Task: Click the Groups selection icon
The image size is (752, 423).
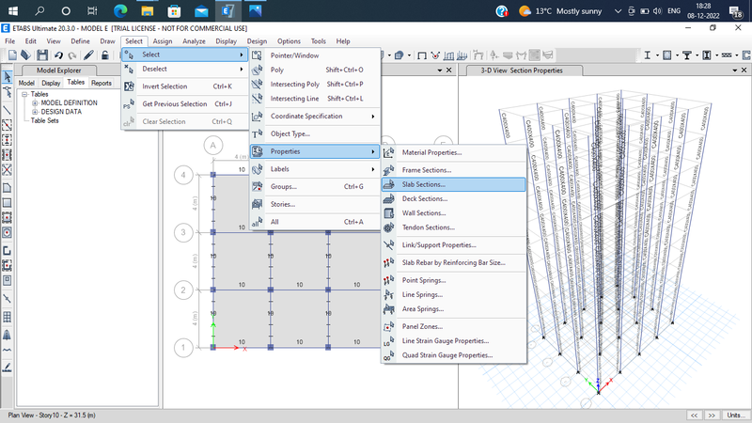Action: coord(257,186)
